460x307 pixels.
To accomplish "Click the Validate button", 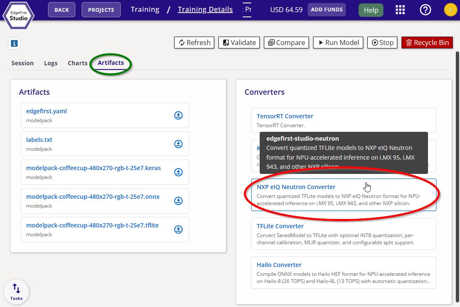I will 239,43.
